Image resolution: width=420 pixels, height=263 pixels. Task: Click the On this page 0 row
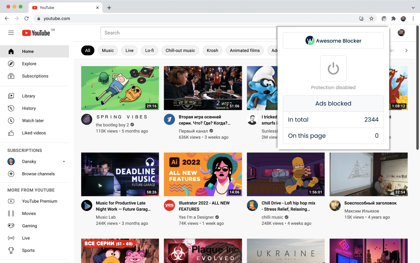333,136
